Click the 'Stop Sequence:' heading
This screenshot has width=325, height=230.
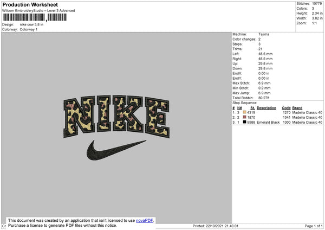245,103
